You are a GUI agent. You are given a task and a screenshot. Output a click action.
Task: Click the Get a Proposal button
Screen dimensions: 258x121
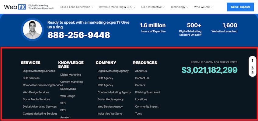point(240,7)
